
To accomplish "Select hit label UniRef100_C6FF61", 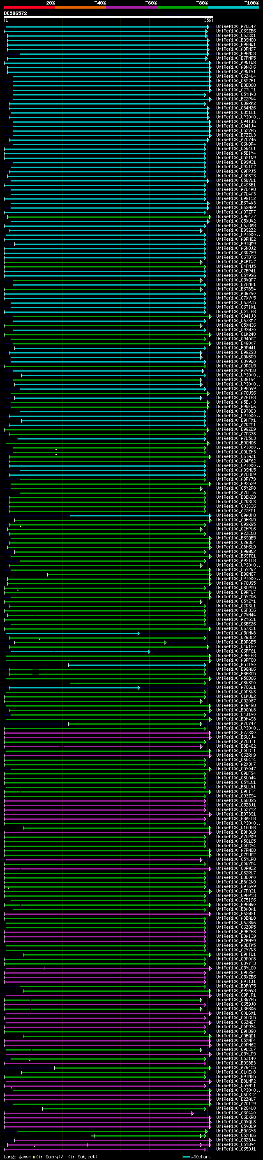I will (235, 651).
